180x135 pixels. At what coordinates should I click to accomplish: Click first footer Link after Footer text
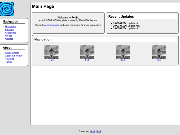pyautogui.click(x=93, y=131)
